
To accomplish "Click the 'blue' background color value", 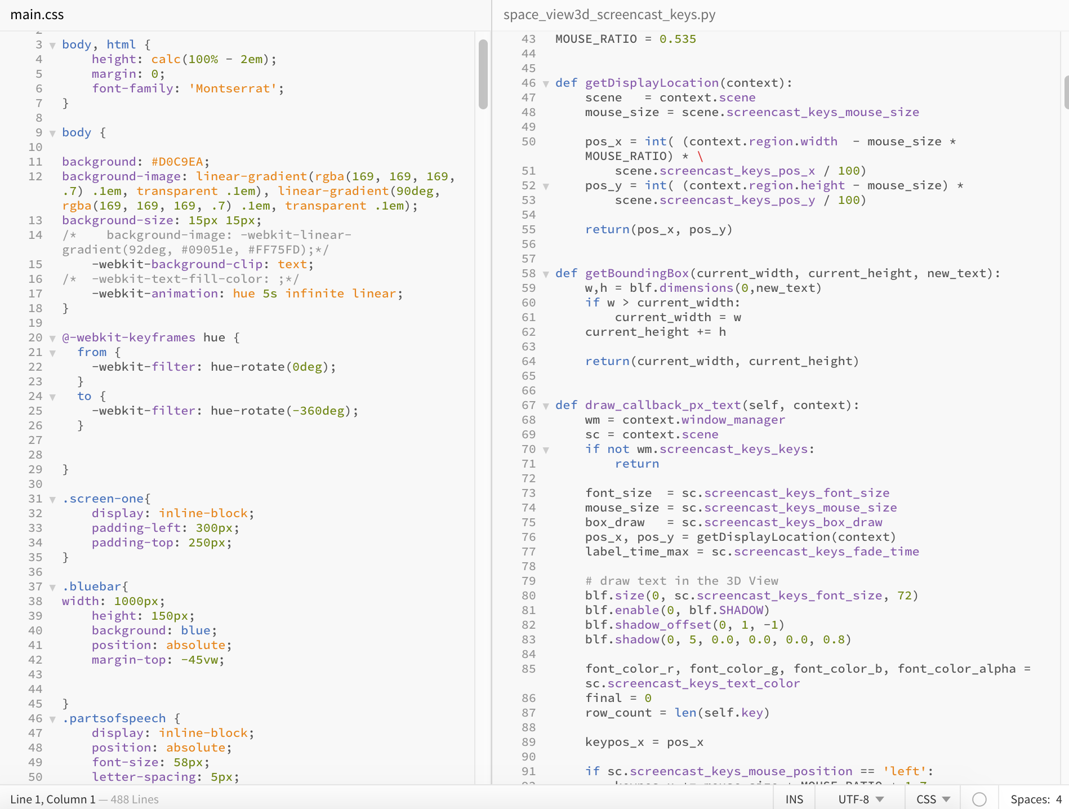I will coord(195,630).
